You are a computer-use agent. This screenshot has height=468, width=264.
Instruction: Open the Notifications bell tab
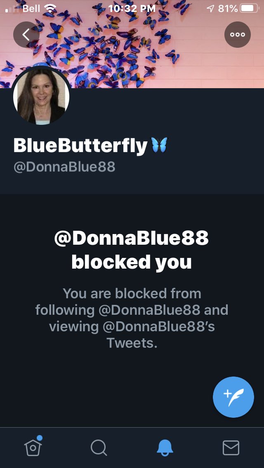[165, 448]
